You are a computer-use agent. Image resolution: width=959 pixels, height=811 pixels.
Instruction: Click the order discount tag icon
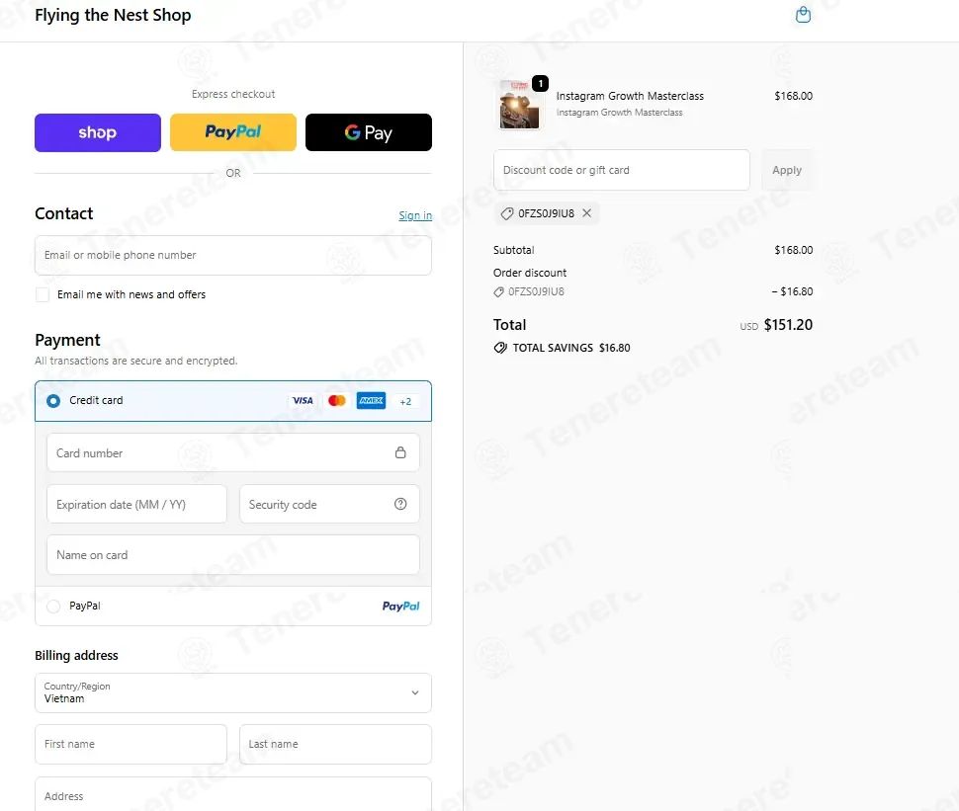click(x=498, y=292)
